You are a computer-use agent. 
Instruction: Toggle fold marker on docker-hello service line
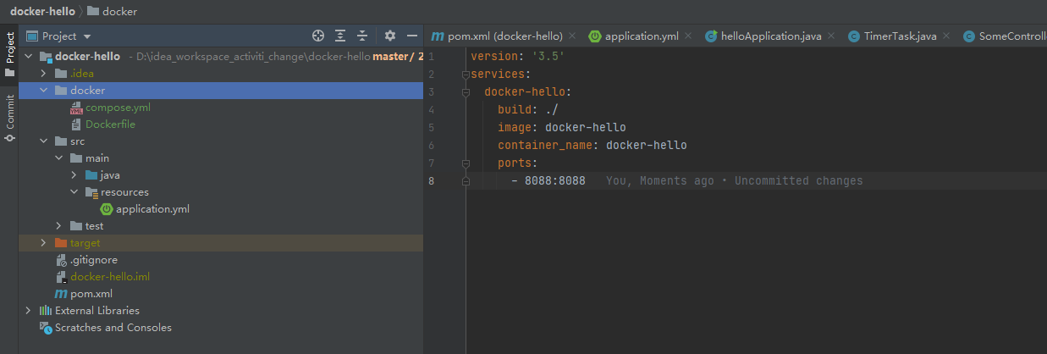[465, 92]
